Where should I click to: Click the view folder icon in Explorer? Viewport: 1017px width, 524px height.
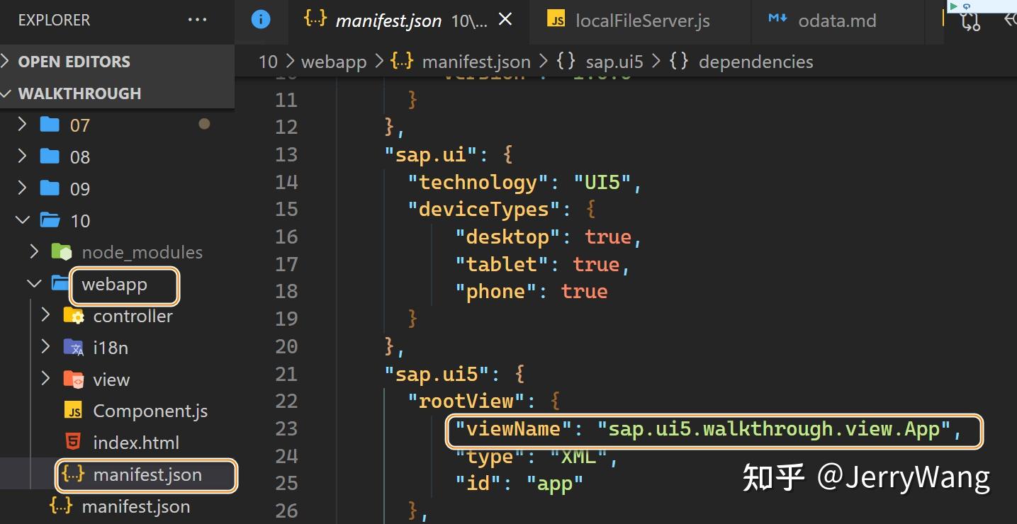point(74,379)
